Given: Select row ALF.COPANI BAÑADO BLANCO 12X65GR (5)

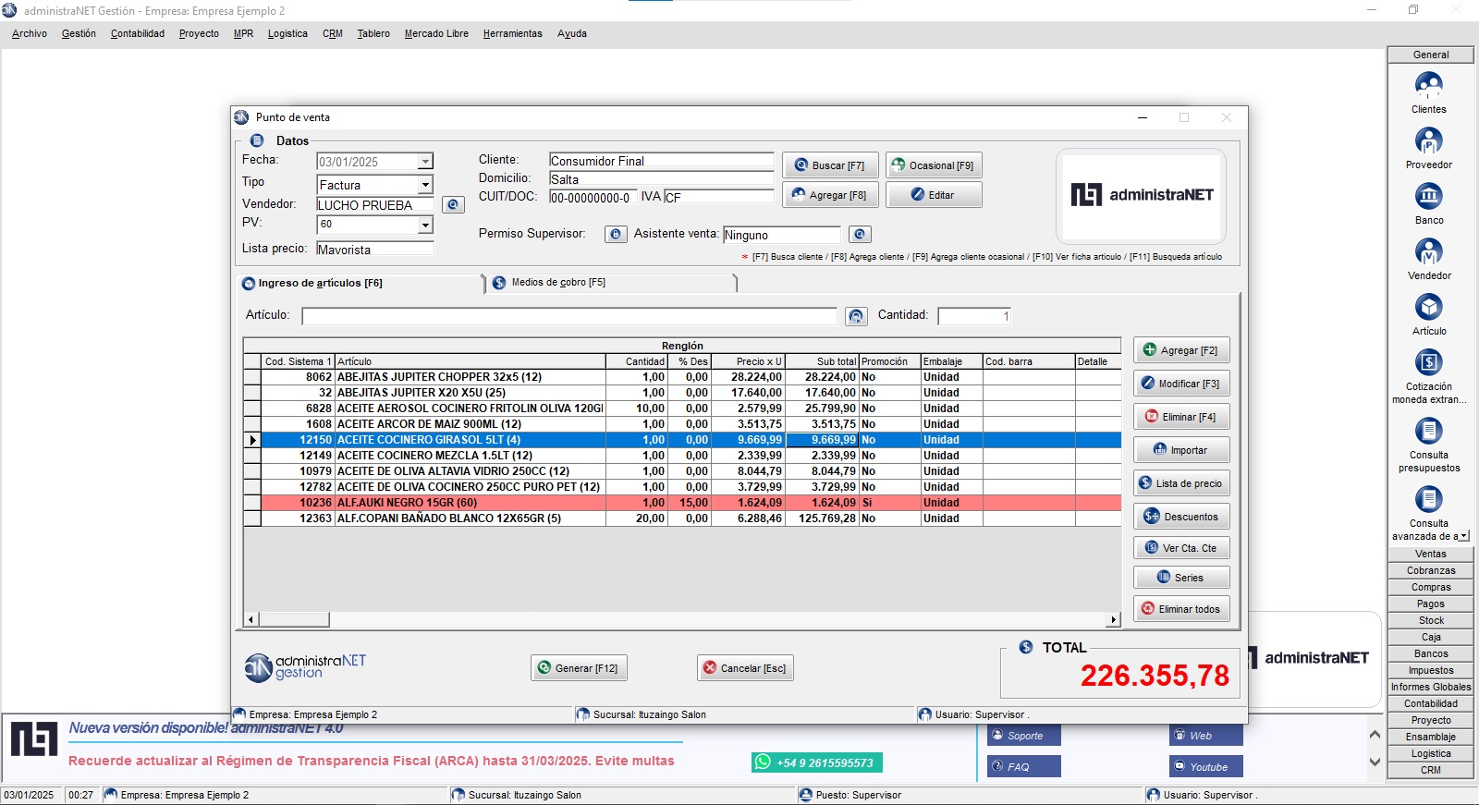Looking at the screenshot, I should coord(682,518).
